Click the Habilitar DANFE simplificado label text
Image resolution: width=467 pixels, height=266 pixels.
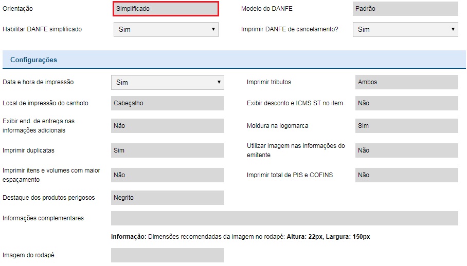[42, 29]
